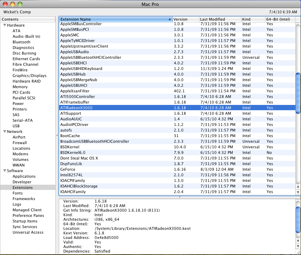Click the extension list scrollbar thumb
Image resolution: width=301 pixels, height=255 pixels.
[x=298, y=93]
